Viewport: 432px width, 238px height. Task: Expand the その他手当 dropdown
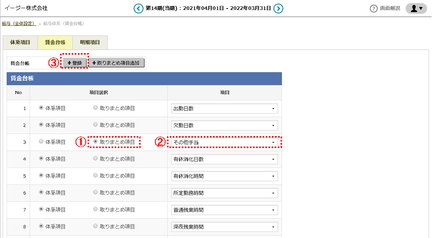(x=224, y=143)
